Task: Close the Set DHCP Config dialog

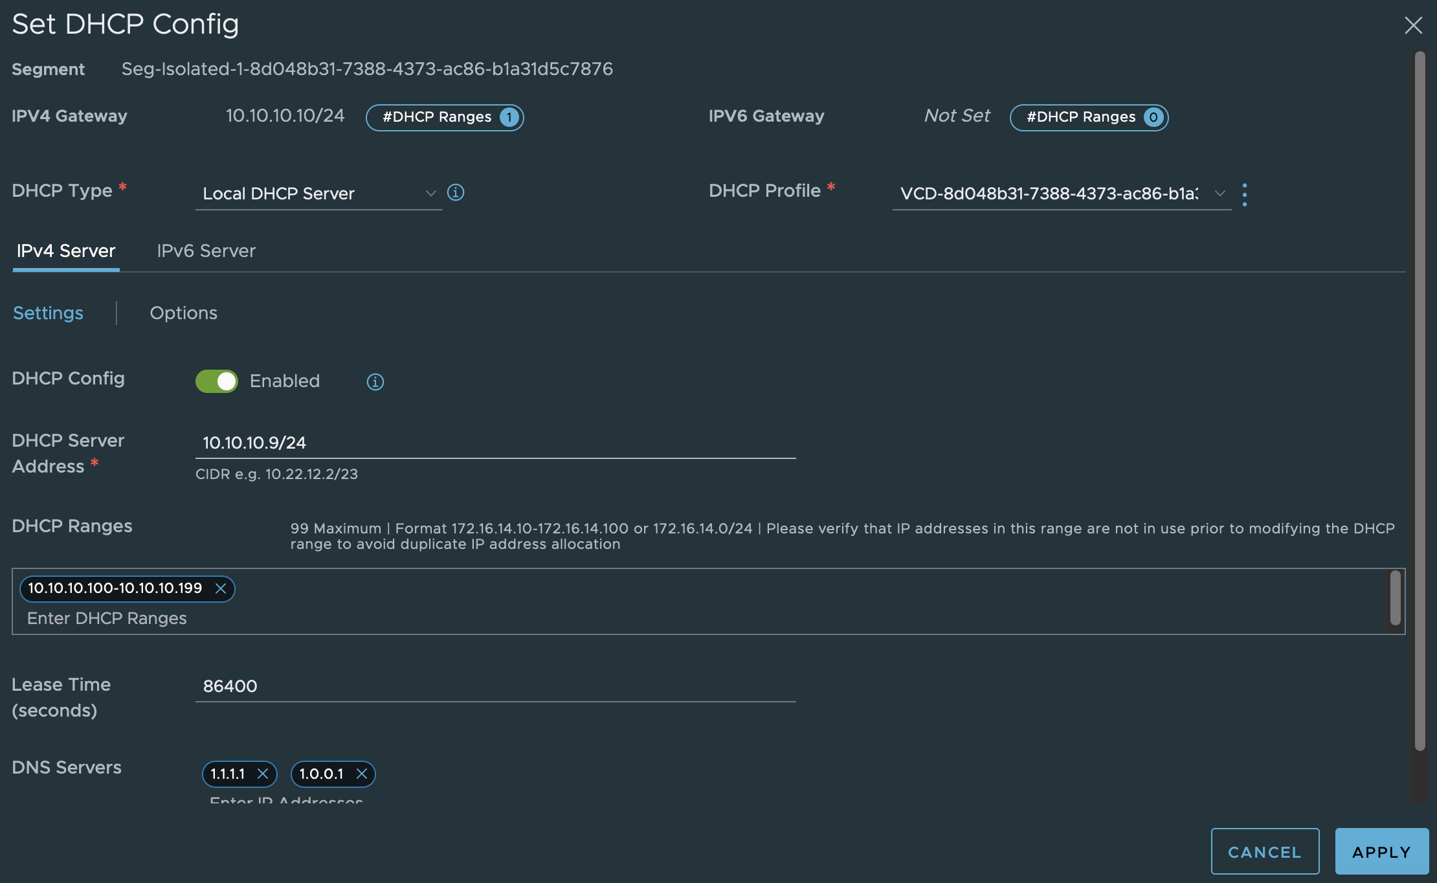Action: (x=1413, y=25)
